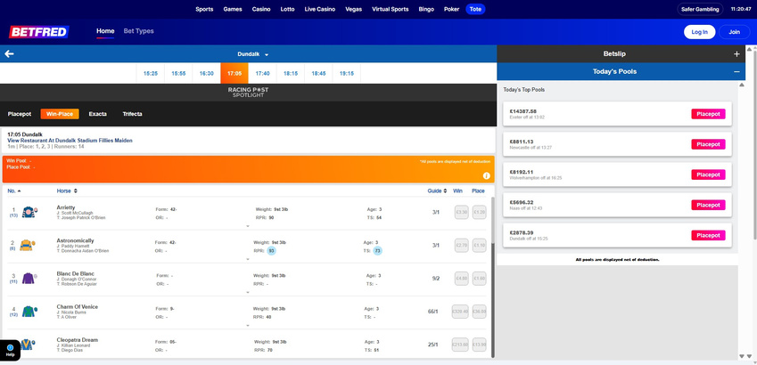Select Cleopatra Dream place price
The width and height of the screenshot is (757, 365).
tap(479, 345)
